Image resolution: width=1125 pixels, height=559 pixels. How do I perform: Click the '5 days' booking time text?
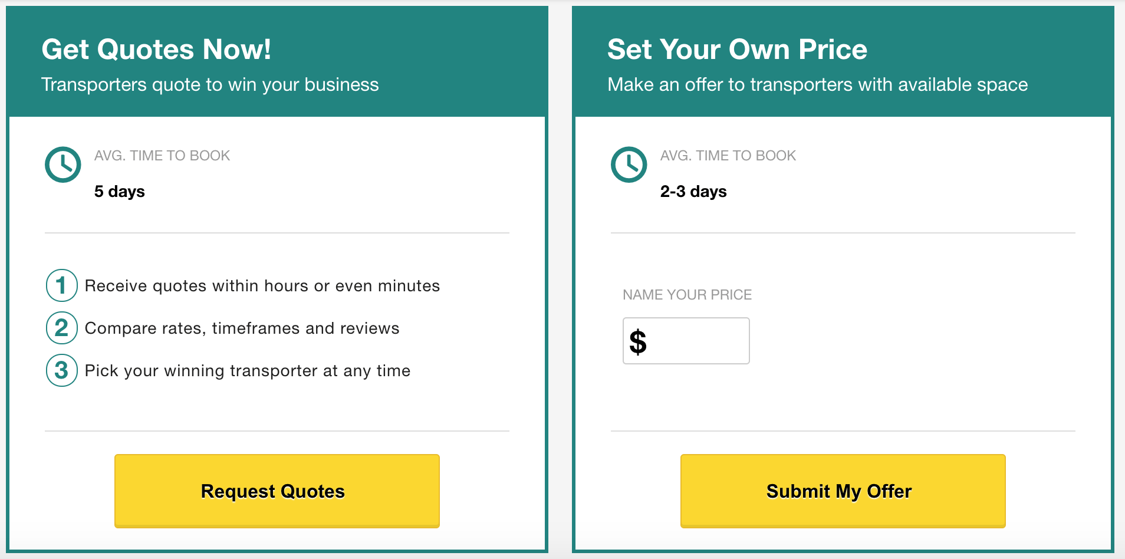coord(119,192)
